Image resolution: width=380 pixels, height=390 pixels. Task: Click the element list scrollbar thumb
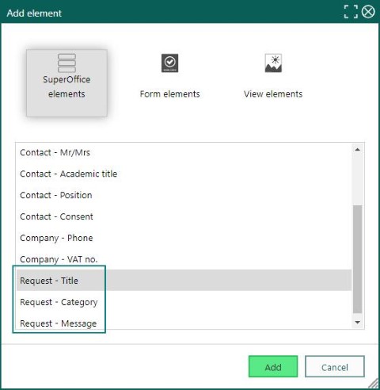[x=358, y=259]
